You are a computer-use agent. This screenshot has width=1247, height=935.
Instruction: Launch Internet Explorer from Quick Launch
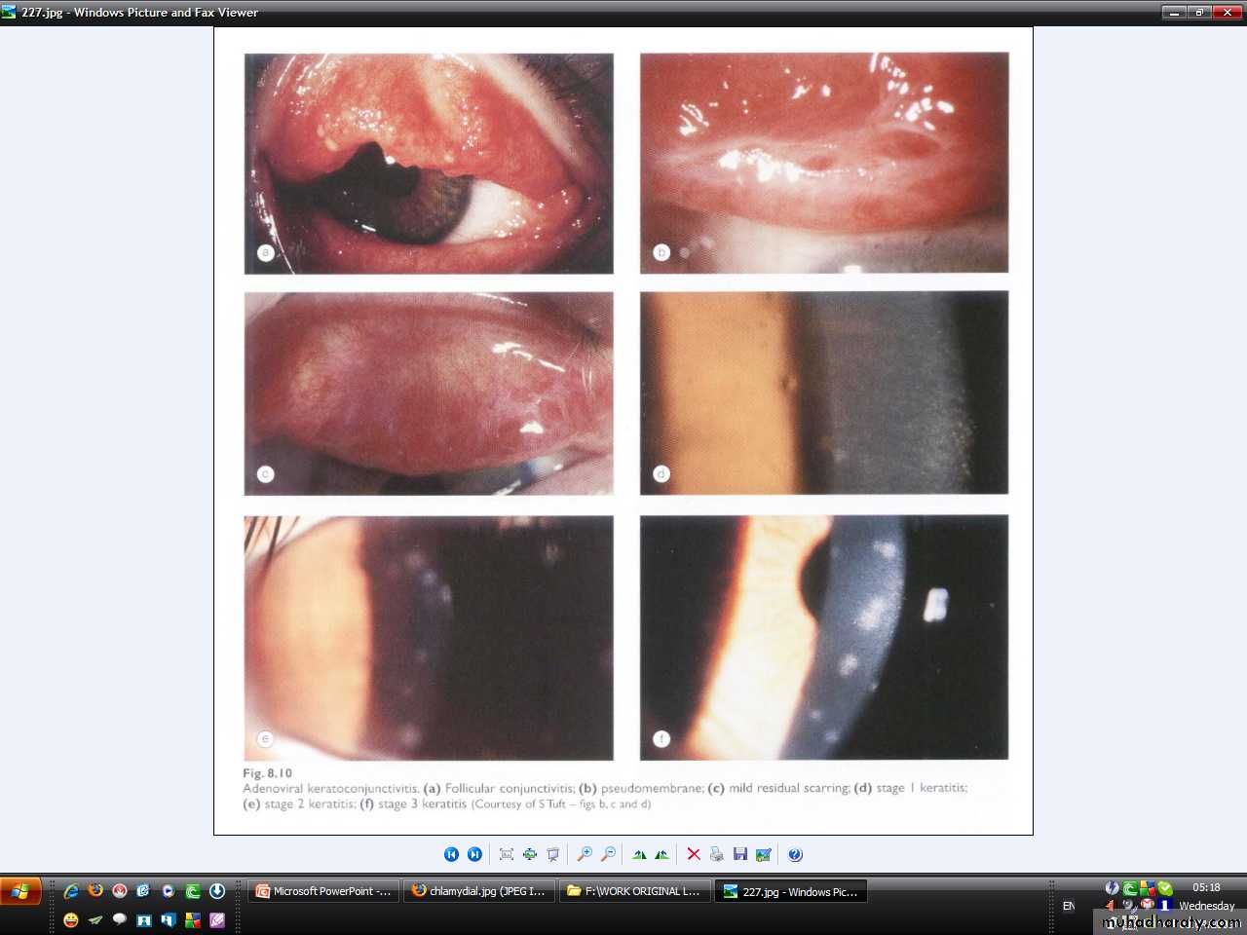coord(71,891)
